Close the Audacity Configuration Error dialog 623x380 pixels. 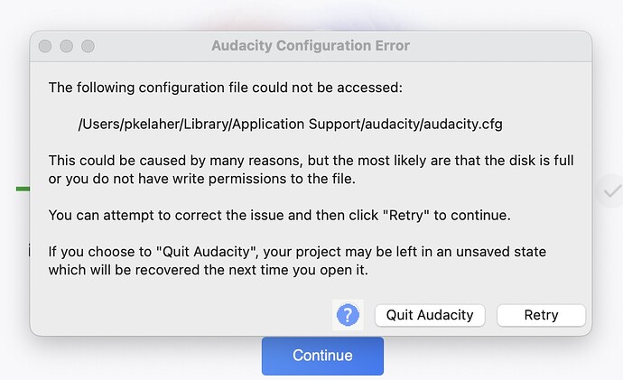(x=45, y=45)
